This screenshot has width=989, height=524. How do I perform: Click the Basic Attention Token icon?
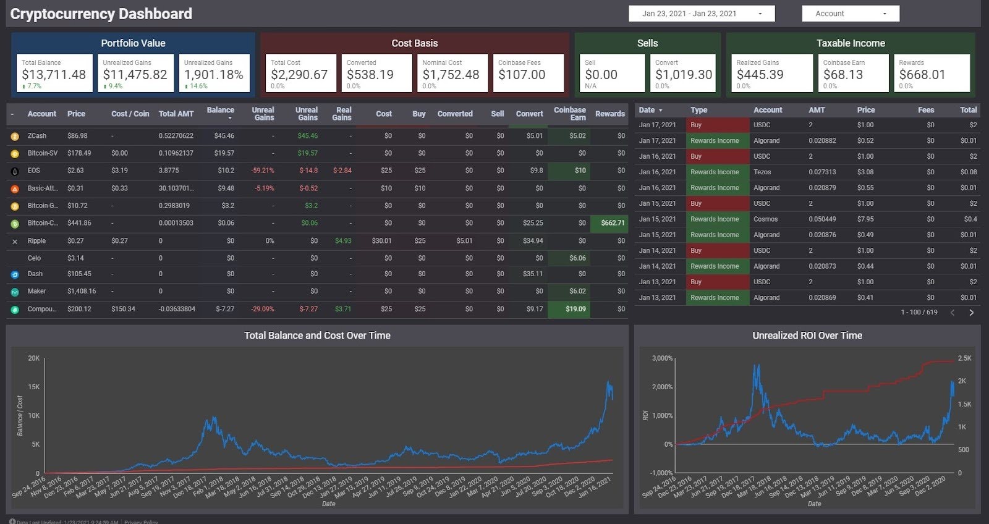(15, 189)
